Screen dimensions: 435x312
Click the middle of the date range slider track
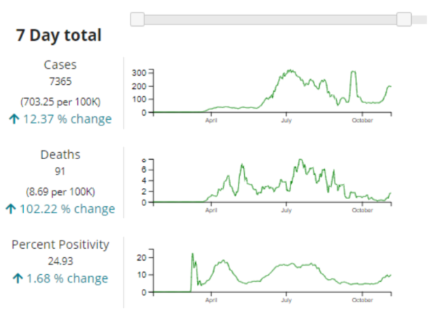point(271,19)
